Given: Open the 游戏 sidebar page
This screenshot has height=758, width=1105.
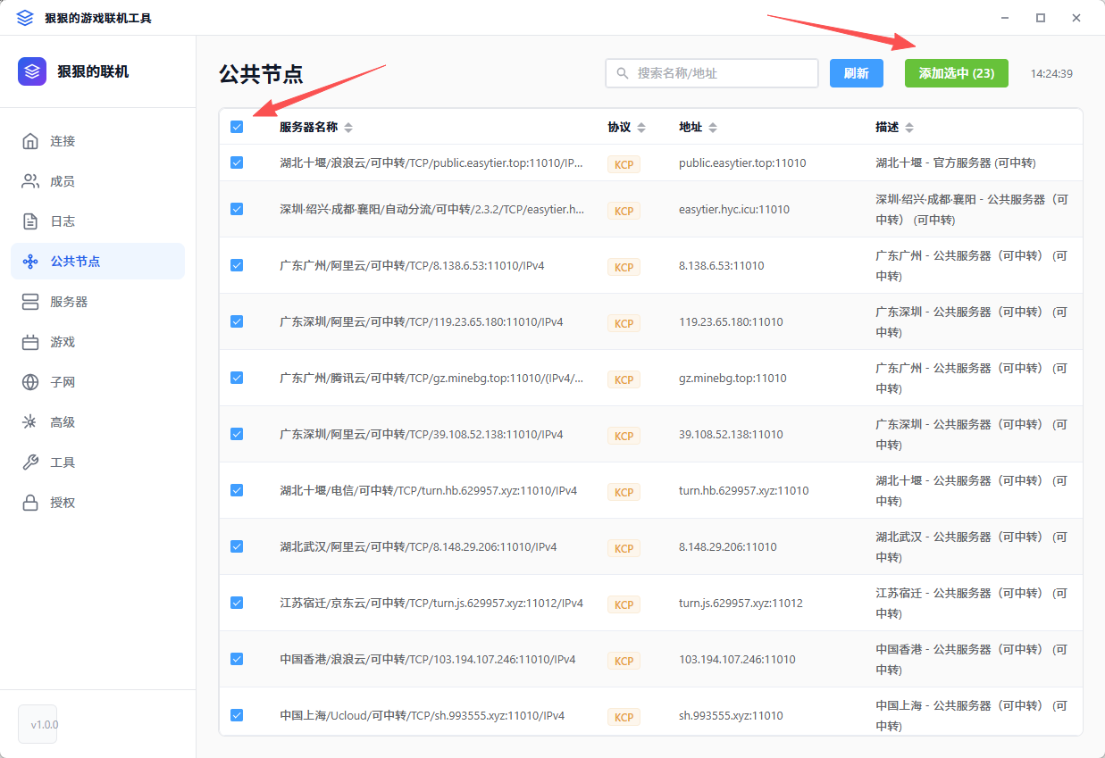Looking at the screenshot, I should pyautogui.click(x=98, y=342).
